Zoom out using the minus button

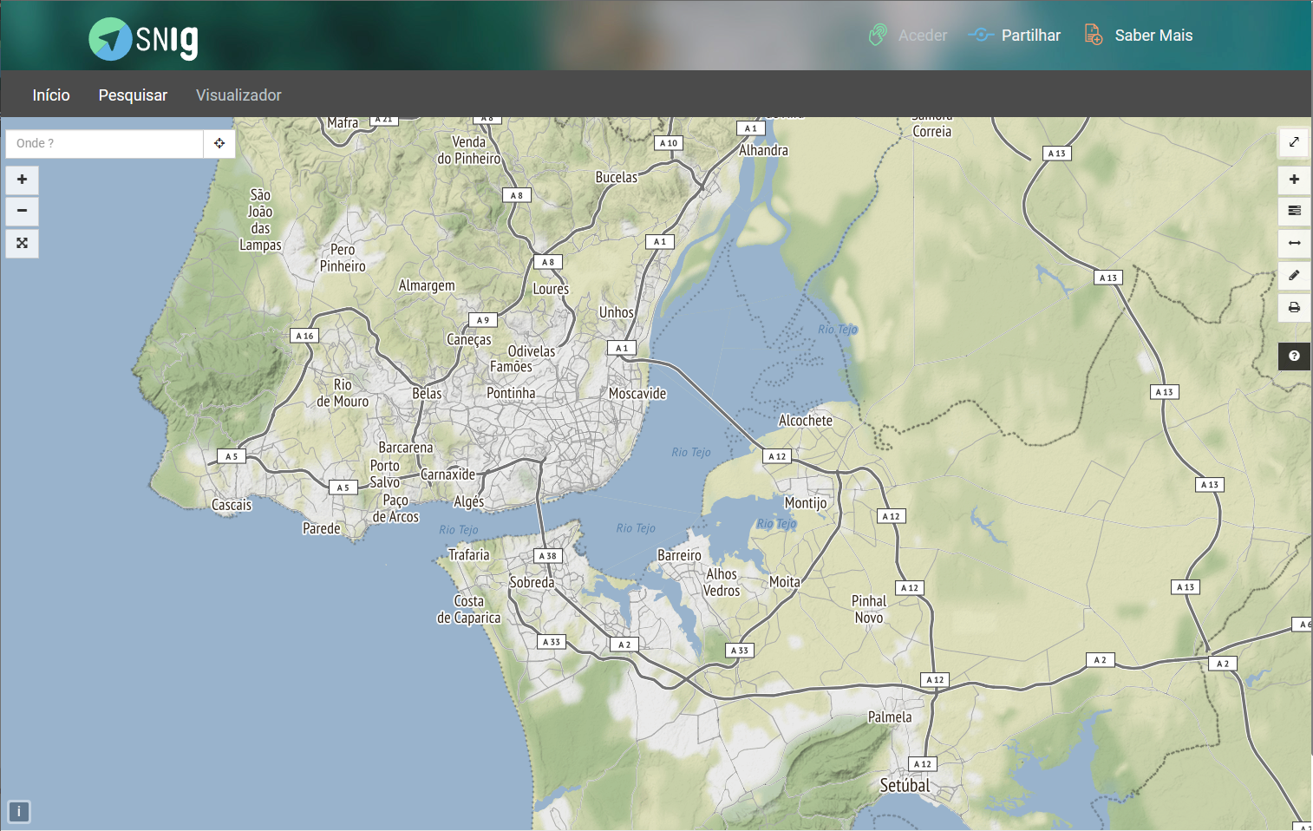(x=23, y=211)
